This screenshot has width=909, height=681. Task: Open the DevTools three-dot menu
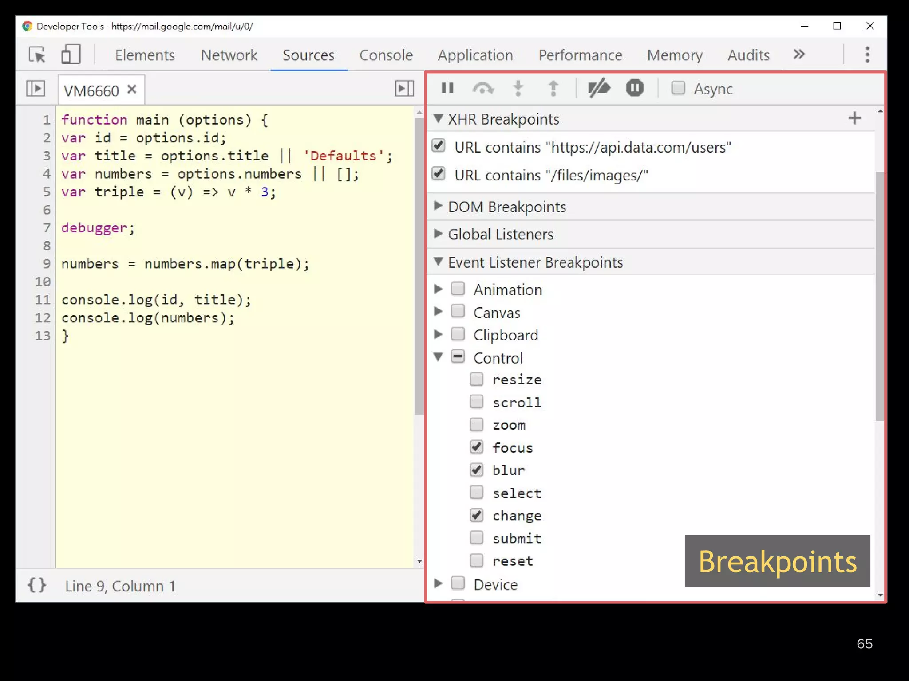pyautogui.click(x=867, y=54)
